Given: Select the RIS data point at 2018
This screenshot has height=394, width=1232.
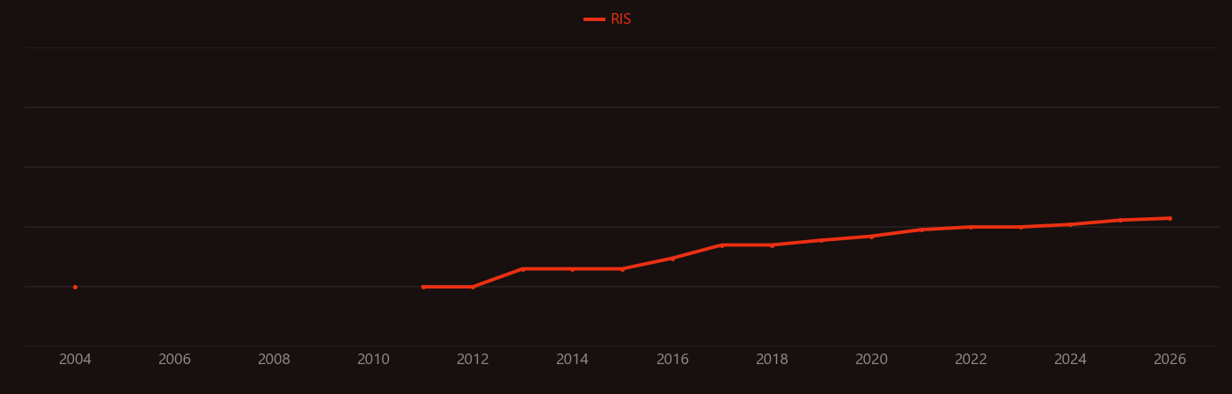Looking at the screenshot, I should tap(772, 245).
